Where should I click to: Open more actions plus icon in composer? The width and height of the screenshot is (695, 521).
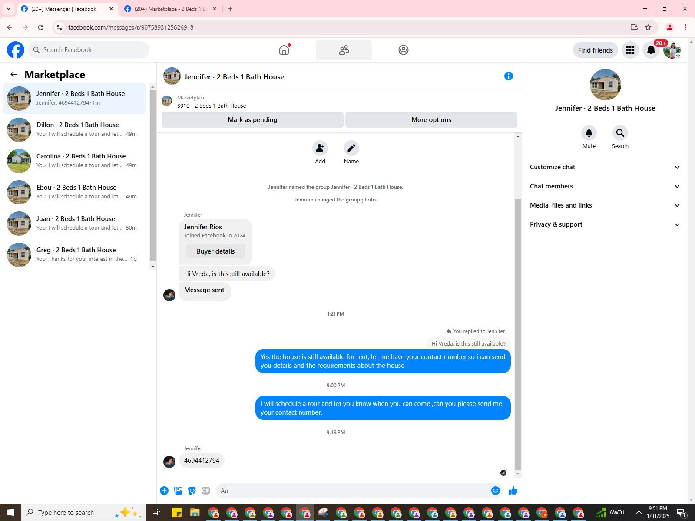[x=164, y=491]
